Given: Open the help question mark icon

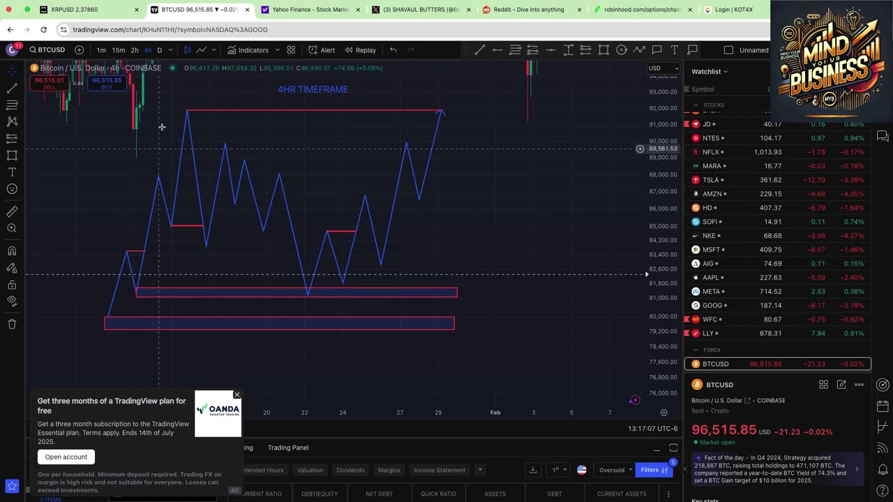Looking at the screenshot, I should coord(883,489).
